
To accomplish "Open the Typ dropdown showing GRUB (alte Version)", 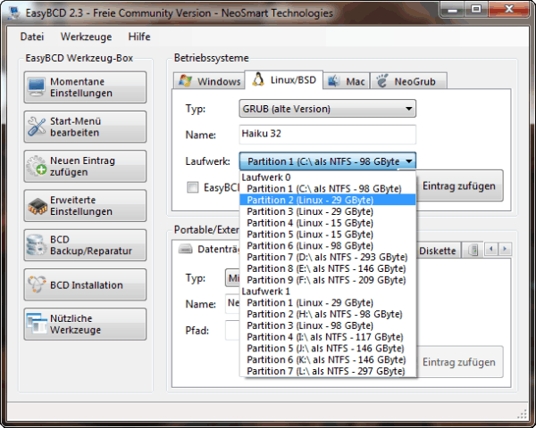I will tap(327, 109).
